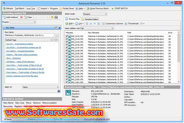184x123 pixels.
Task: Click the load methods icon
Action: point(52,17)
